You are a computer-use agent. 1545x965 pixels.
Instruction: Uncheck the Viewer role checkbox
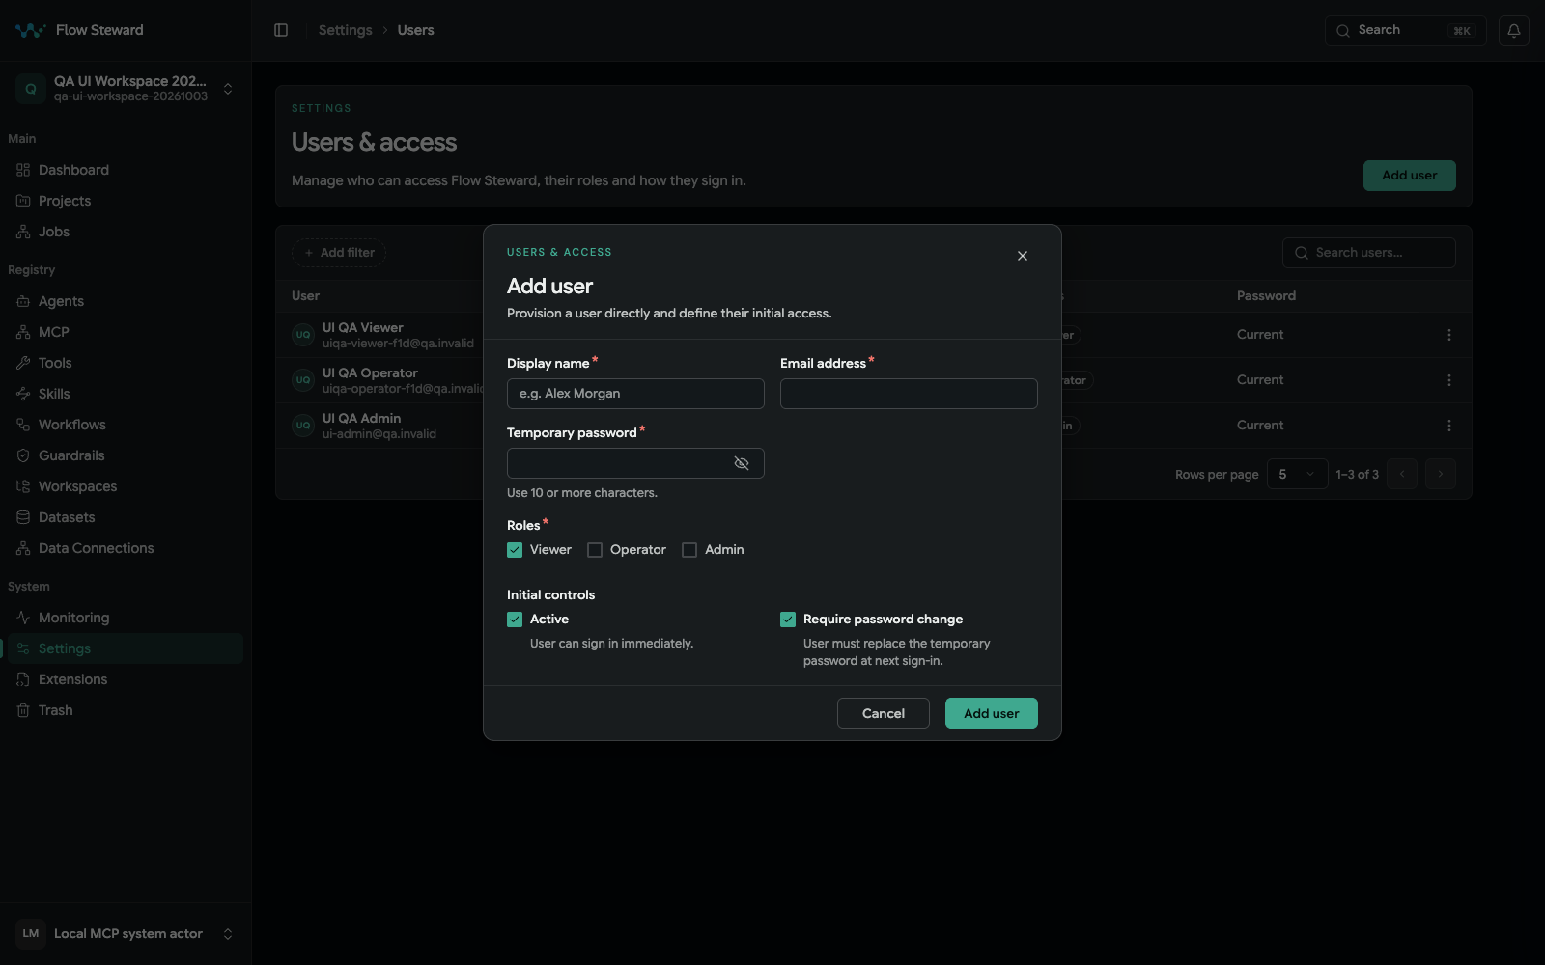(x=515, y=550)
